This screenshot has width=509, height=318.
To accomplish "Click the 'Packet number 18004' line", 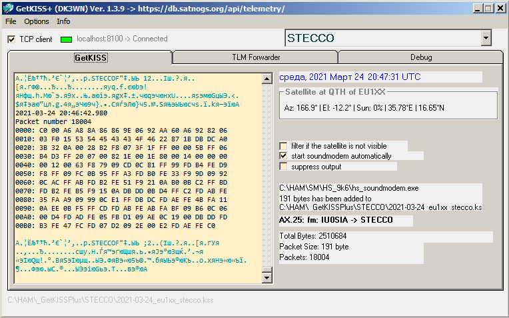I will click(x=53, y=122).
